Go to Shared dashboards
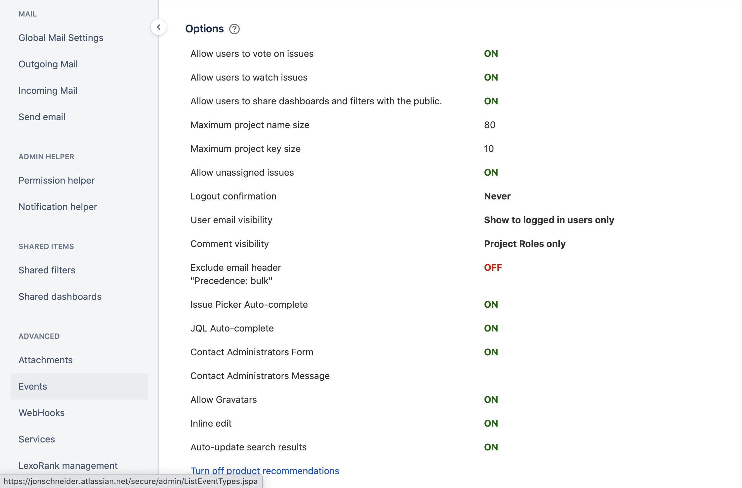742x488 pixels. (x=60, y=296)
